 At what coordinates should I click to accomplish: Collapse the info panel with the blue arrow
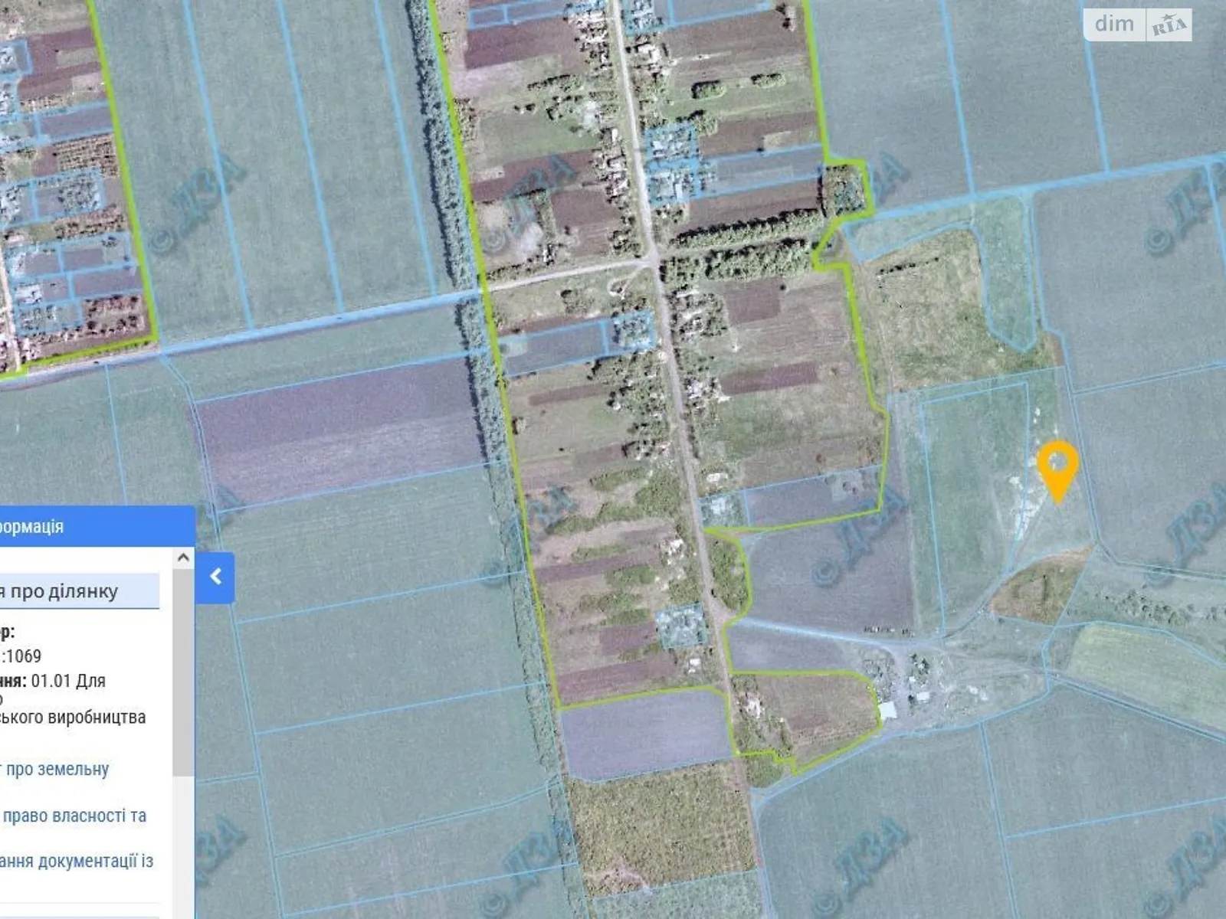(x=215, y=577)
